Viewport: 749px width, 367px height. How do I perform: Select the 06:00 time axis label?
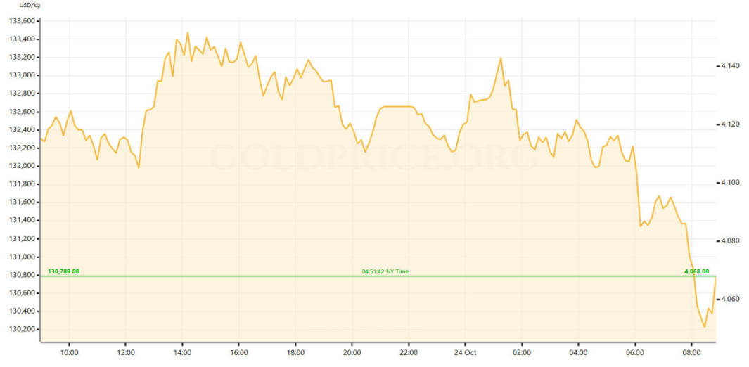[x=635, y=352]
